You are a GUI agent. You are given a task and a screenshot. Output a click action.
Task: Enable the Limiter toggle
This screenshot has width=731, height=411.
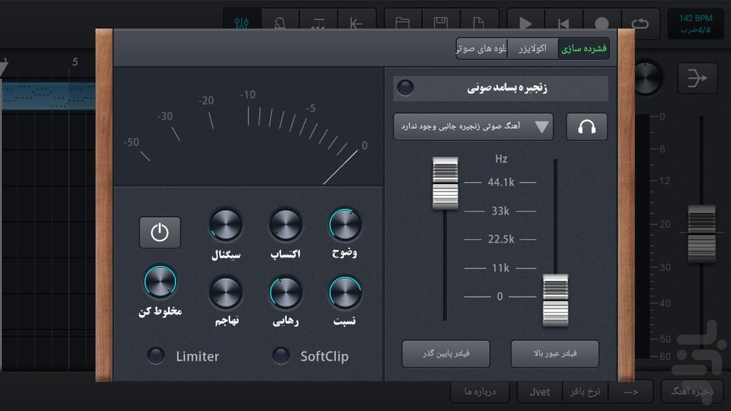157,356
